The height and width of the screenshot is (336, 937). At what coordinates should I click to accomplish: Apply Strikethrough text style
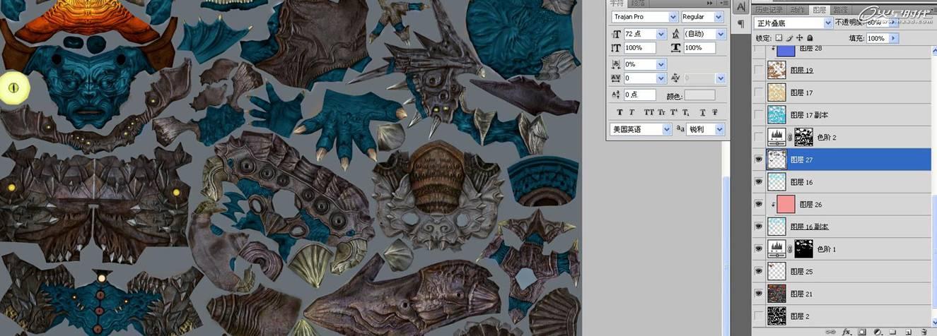[x=715, y=112]
